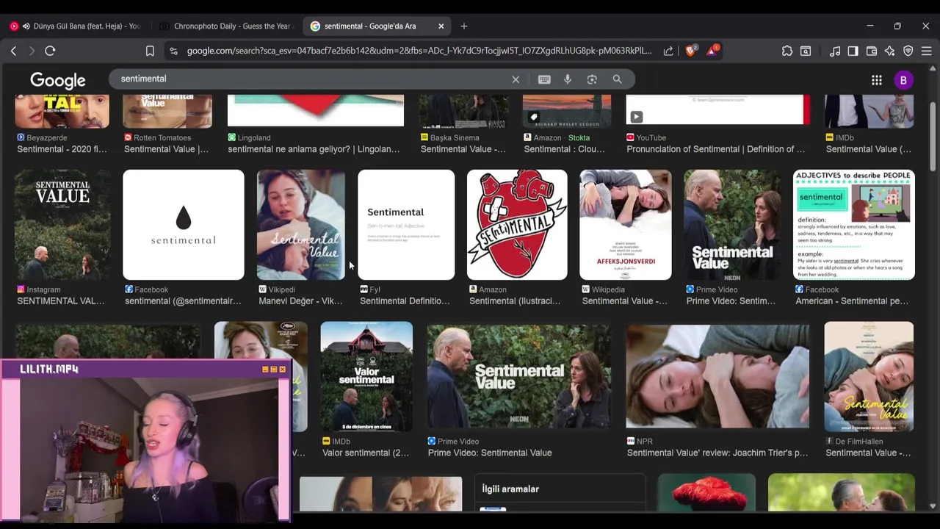Open the IMDb Sentimental Value link in the top row
Screen dimensions: 940x529
[x=868, y=149]
